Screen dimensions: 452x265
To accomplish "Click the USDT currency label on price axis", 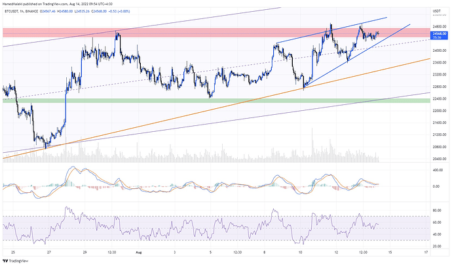I will [436, 11].
